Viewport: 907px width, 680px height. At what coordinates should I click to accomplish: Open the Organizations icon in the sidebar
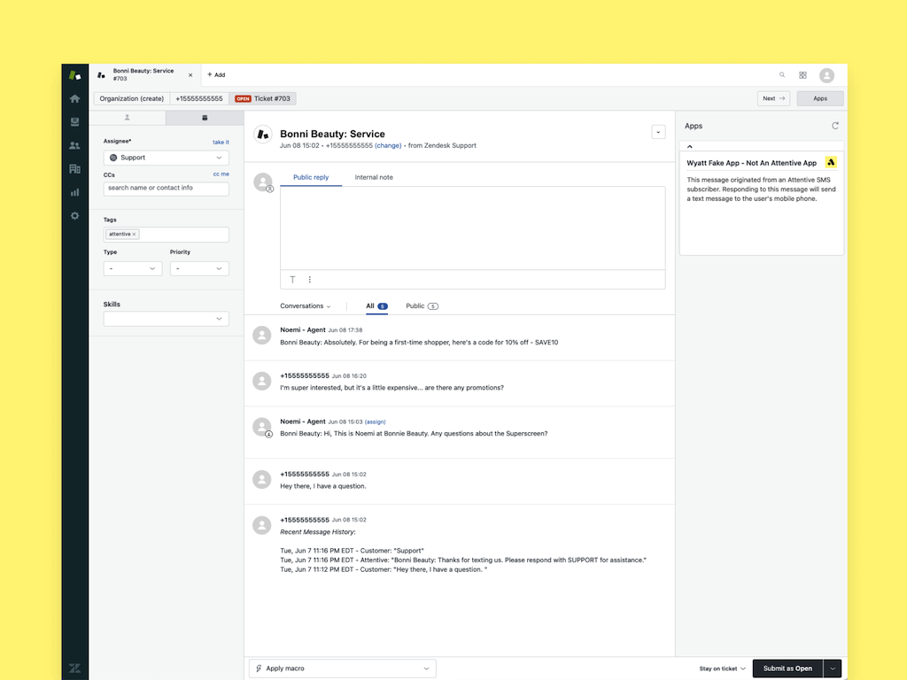coord(74,169)
